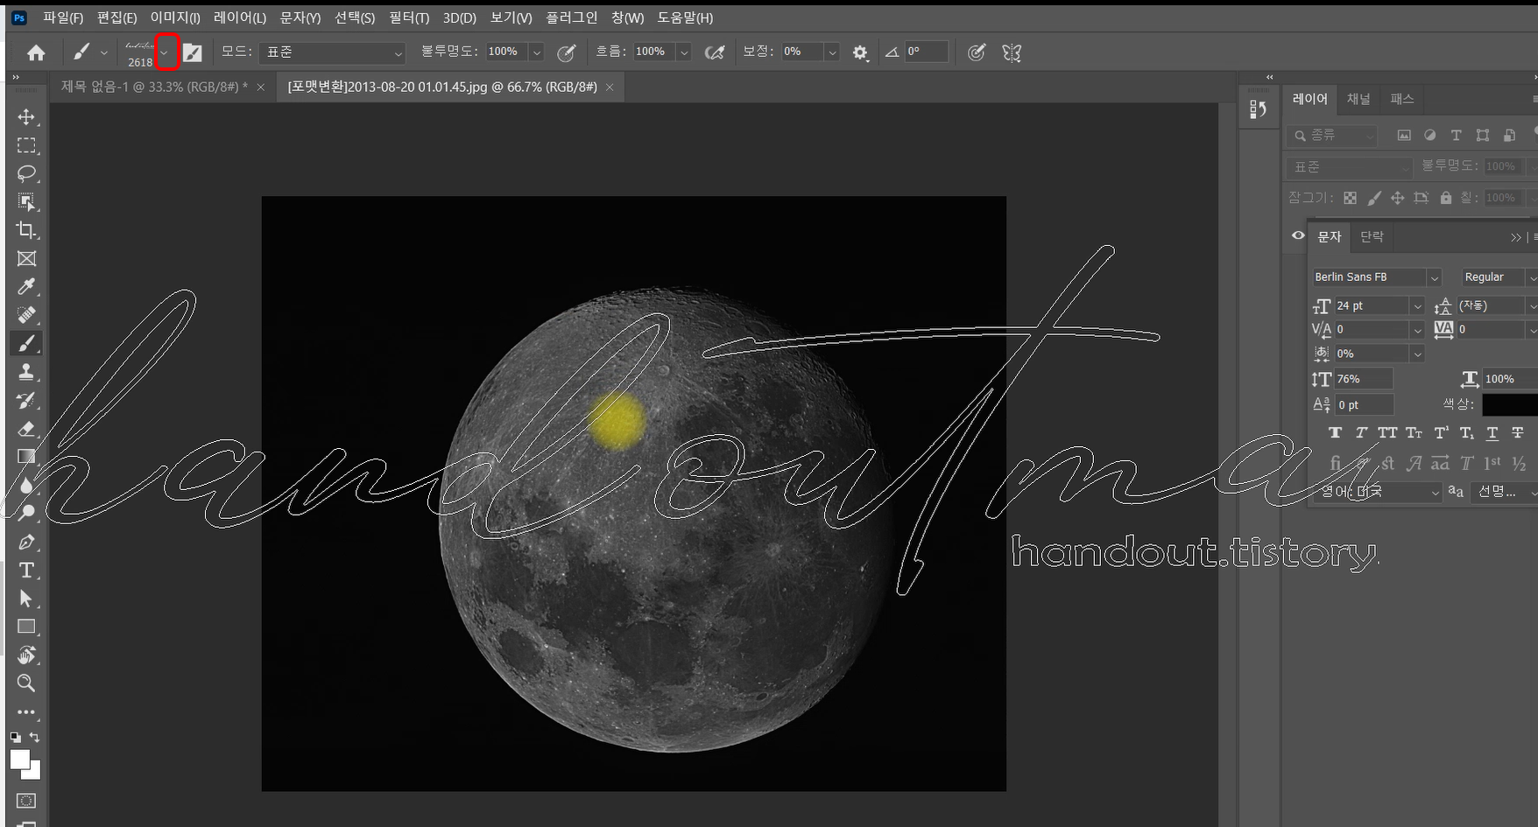Expand the smoothing 0% slider arrow

(x=832, y=53)
